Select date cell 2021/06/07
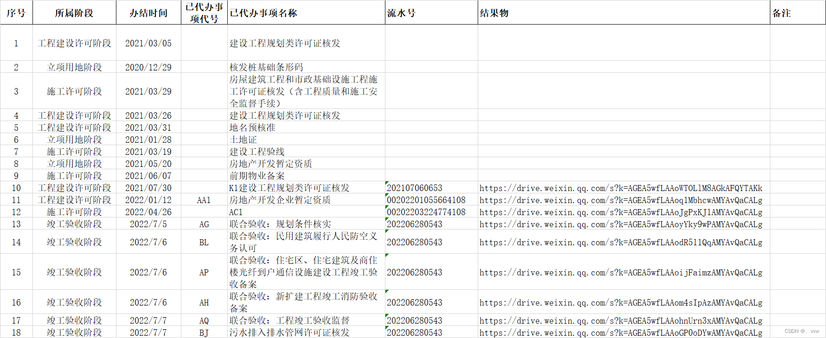 click(148, 175)
